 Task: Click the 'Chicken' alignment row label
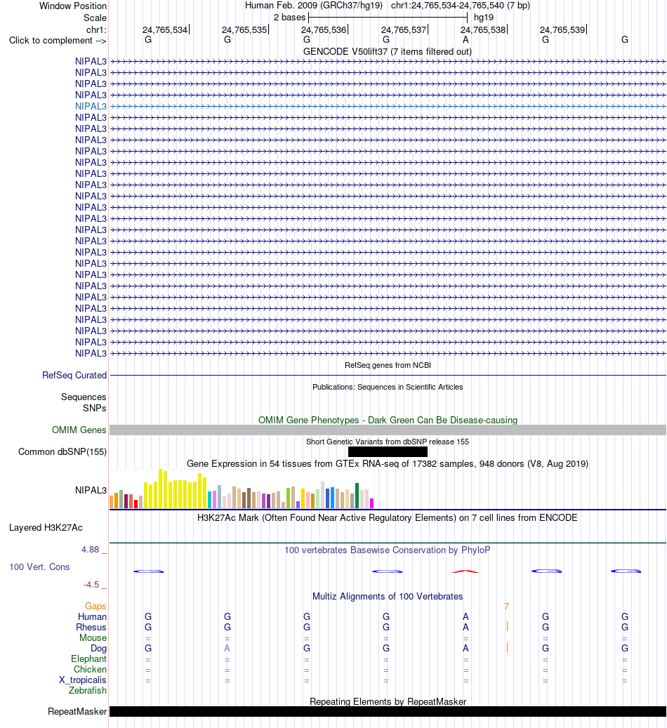click(90, 670)
